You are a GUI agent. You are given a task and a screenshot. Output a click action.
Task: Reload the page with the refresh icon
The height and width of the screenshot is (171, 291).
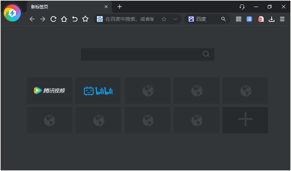tap(53, 19)
